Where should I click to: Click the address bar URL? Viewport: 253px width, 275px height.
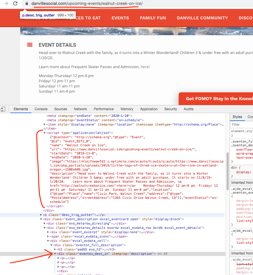coord(87,4)
